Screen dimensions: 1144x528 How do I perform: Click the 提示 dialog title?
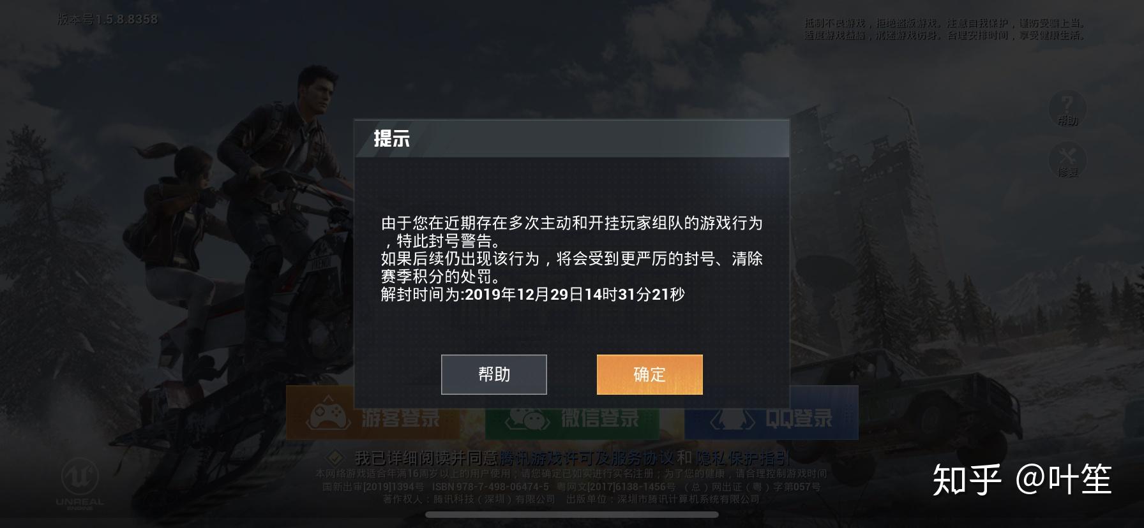(391, 138)
